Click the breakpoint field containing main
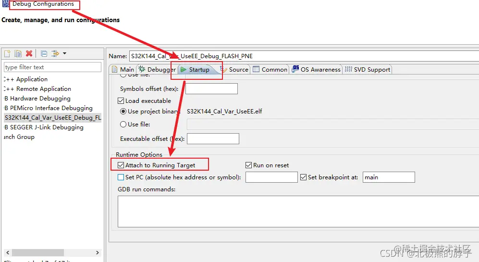479x262 pixels. pos(389,177)
